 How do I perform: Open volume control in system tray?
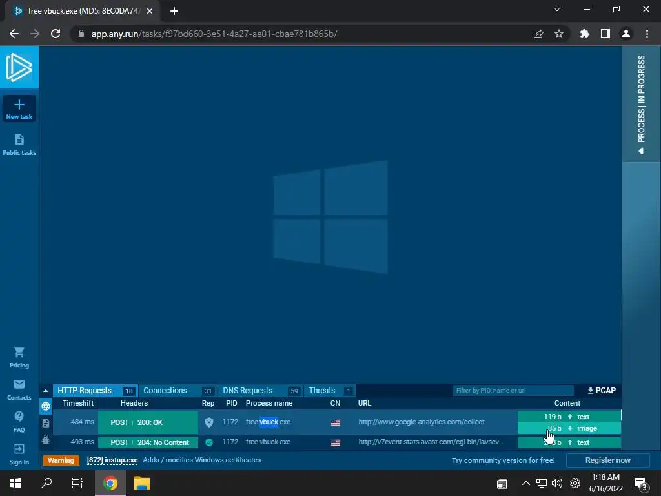click(x=557, y=483)
